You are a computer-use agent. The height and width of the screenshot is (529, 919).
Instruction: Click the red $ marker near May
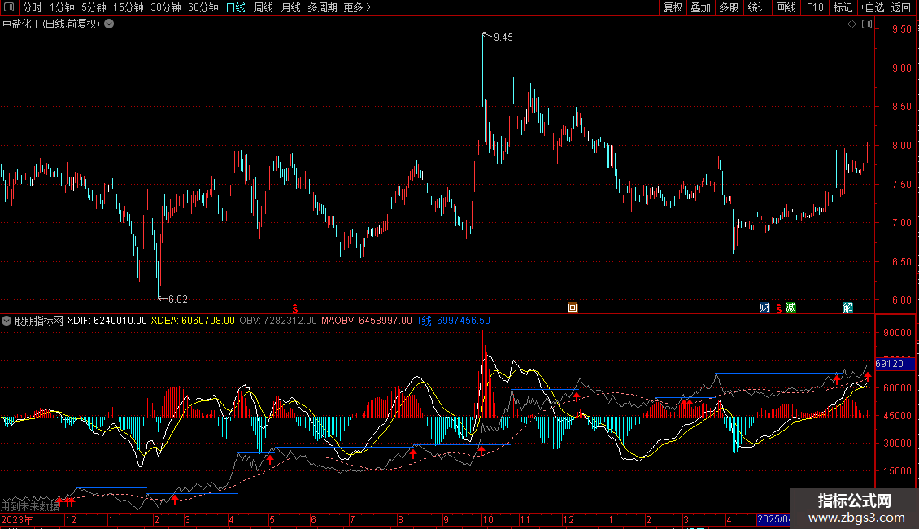coord(294,308)
